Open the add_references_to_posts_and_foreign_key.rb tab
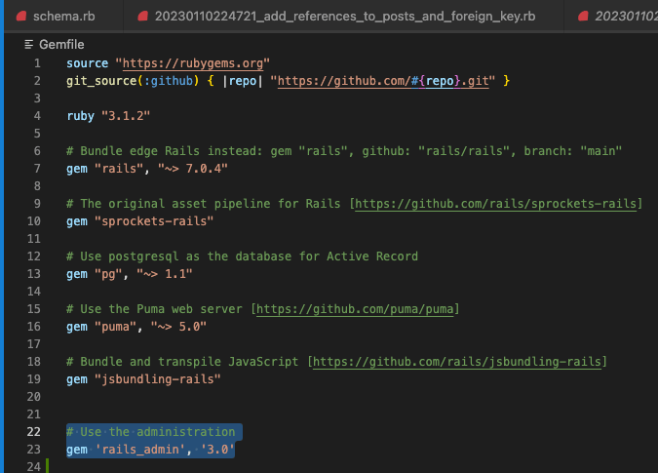Image resolution: width=658 pixels, height=473 pixels. [x=344, y=16]
